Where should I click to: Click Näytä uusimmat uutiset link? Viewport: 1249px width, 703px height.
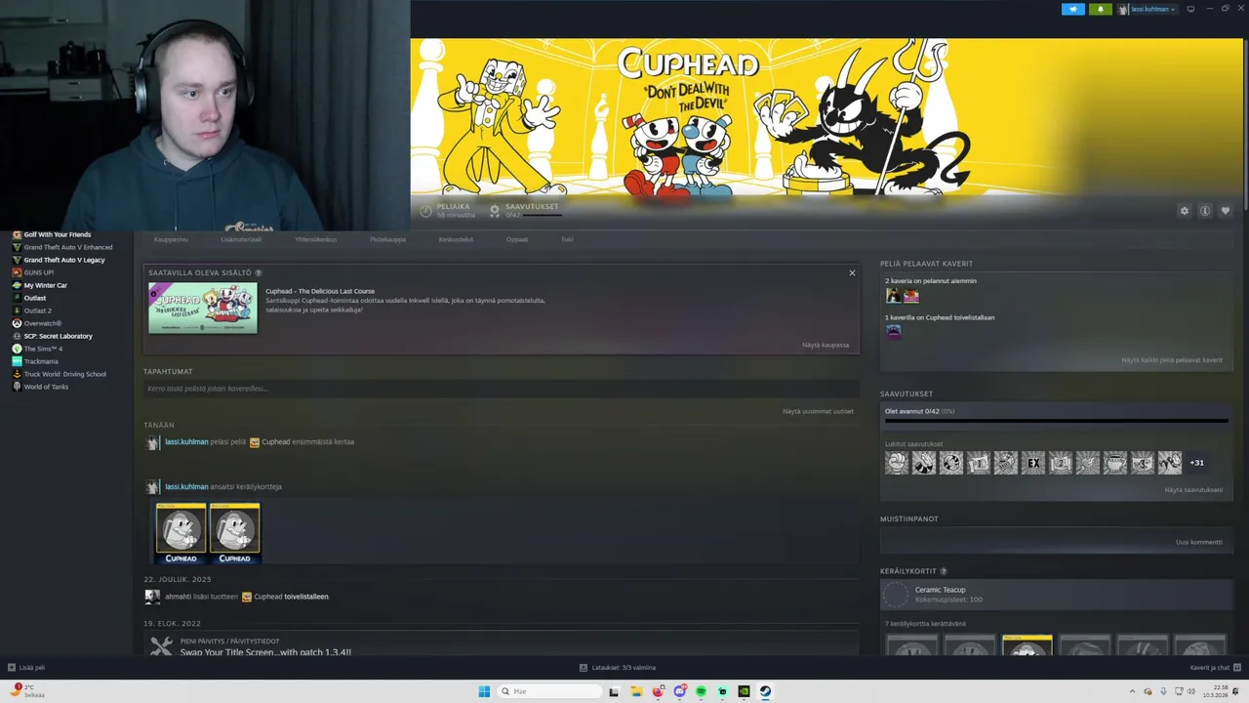click(818, 411)
